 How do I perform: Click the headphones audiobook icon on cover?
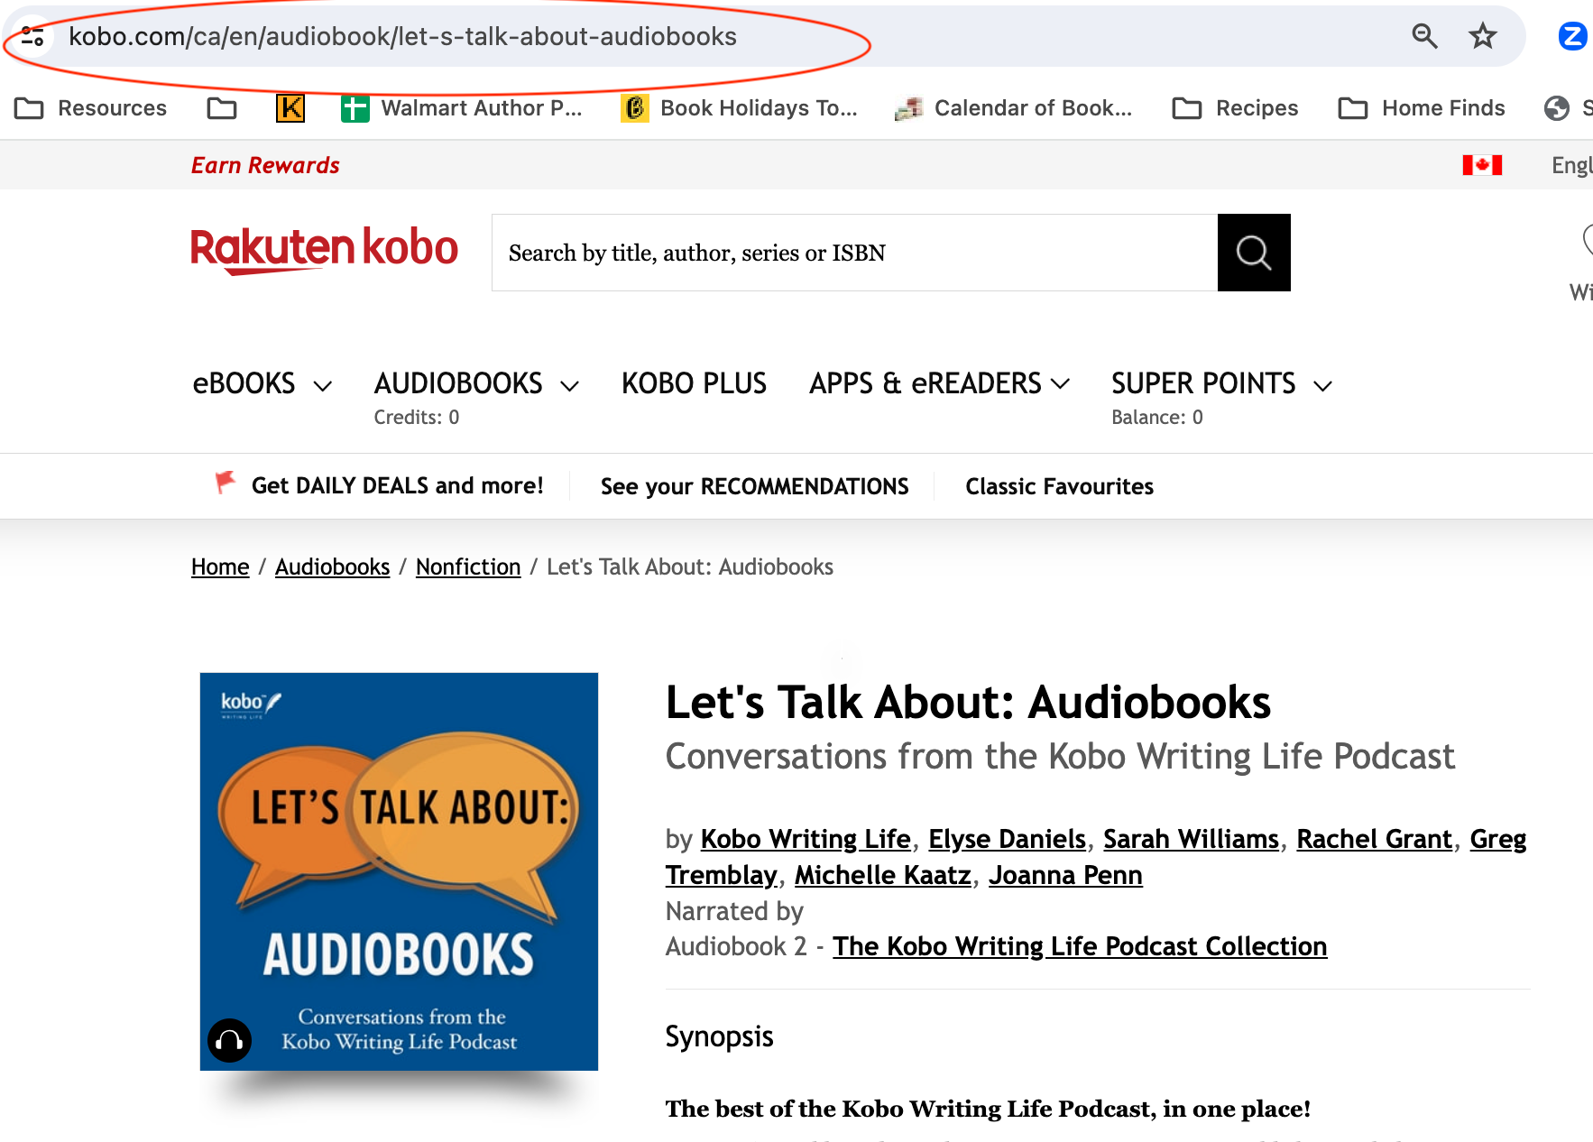click(x=230, y=1039)
